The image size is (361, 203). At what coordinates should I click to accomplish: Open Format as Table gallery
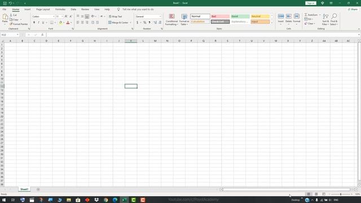(184, 20)
